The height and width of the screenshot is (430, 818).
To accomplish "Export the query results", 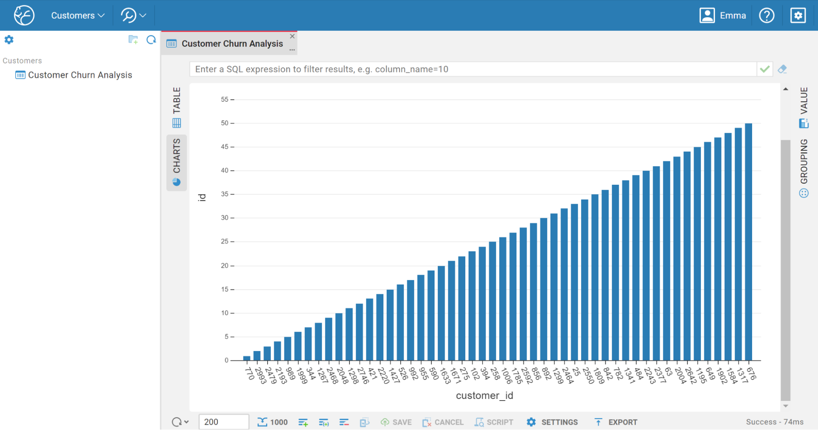I will pos(615,422).
